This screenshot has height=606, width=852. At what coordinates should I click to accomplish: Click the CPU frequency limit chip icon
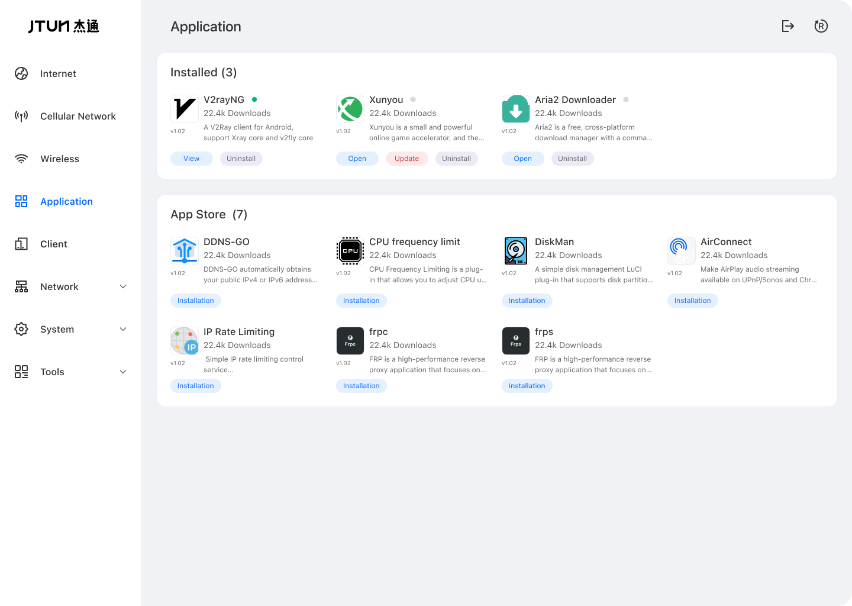pos(350,251)
